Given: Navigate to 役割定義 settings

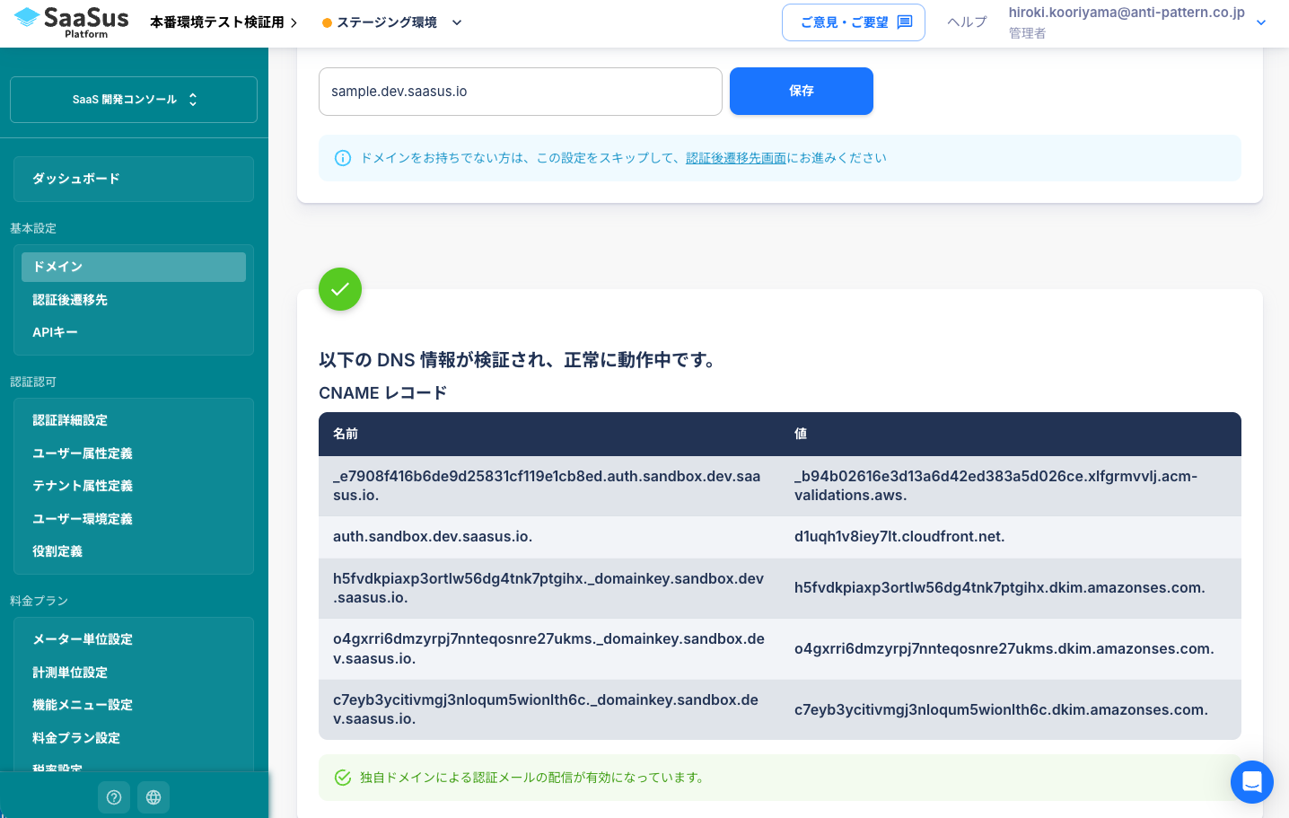Looking at the screenshot, I should pos(57,551).
